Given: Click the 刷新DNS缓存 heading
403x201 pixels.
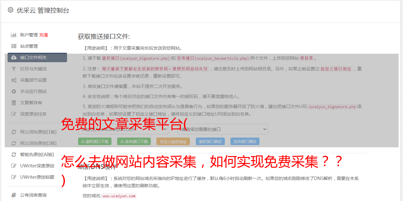Looking at the screenshot, I should 98,166.
